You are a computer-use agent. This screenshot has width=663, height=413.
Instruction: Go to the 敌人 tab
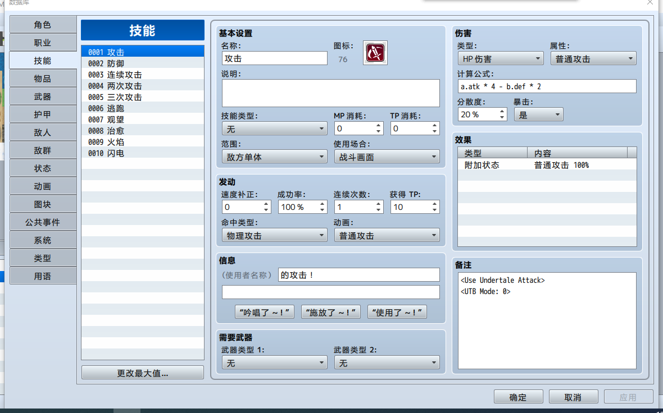tap(43, 132)
